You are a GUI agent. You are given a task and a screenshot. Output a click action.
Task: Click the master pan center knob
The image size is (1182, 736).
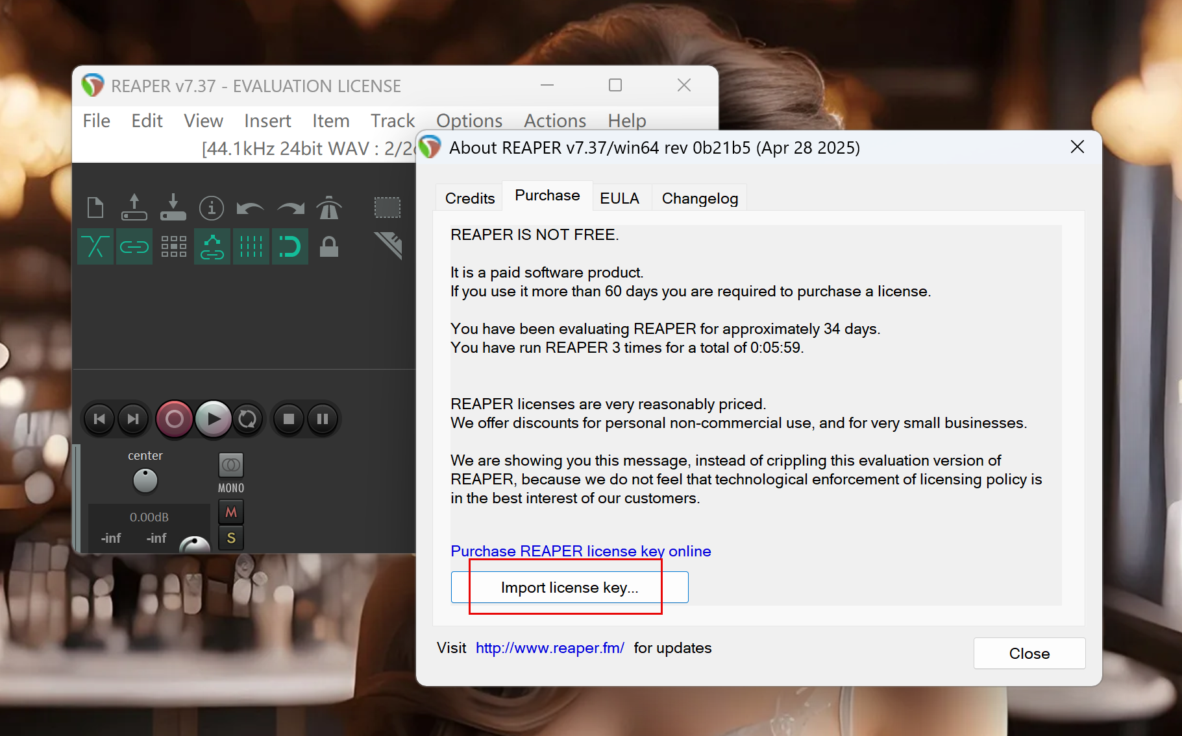coord(145,481)
